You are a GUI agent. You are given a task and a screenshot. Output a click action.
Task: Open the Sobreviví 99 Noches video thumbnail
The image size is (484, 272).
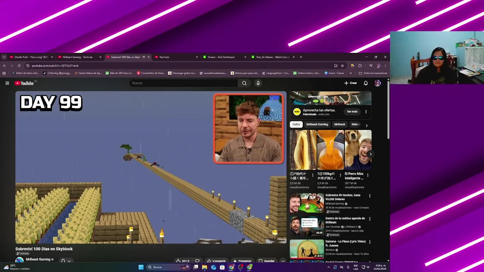coord(307,203)
